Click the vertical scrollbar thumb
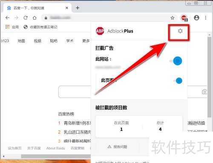 pyautogui.click(x=210, y=77)
